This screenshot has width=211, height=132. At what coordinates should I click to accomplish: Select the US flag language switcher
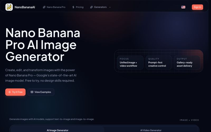click(x=183, y=7)
